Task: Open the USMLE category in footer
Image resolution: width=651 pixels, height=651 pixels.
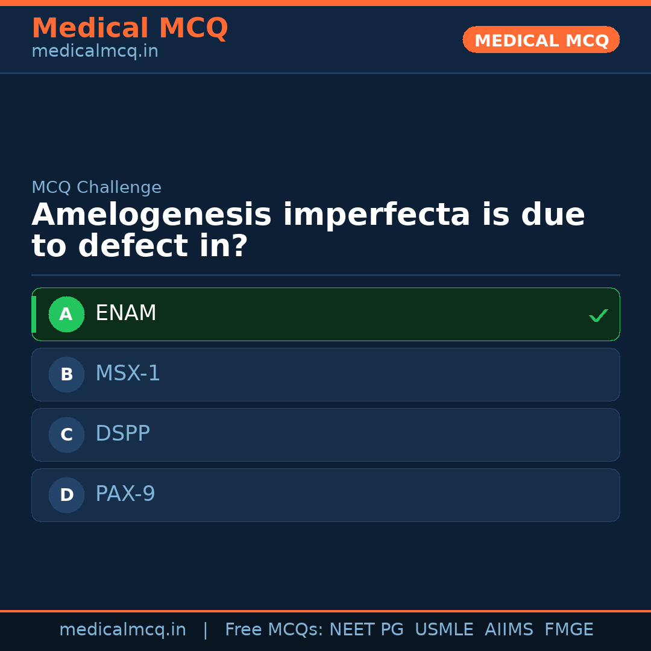Action: pos(444,629)
